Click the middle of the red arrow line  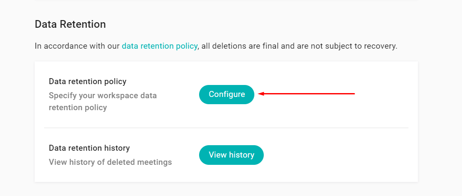click(307, 94)
